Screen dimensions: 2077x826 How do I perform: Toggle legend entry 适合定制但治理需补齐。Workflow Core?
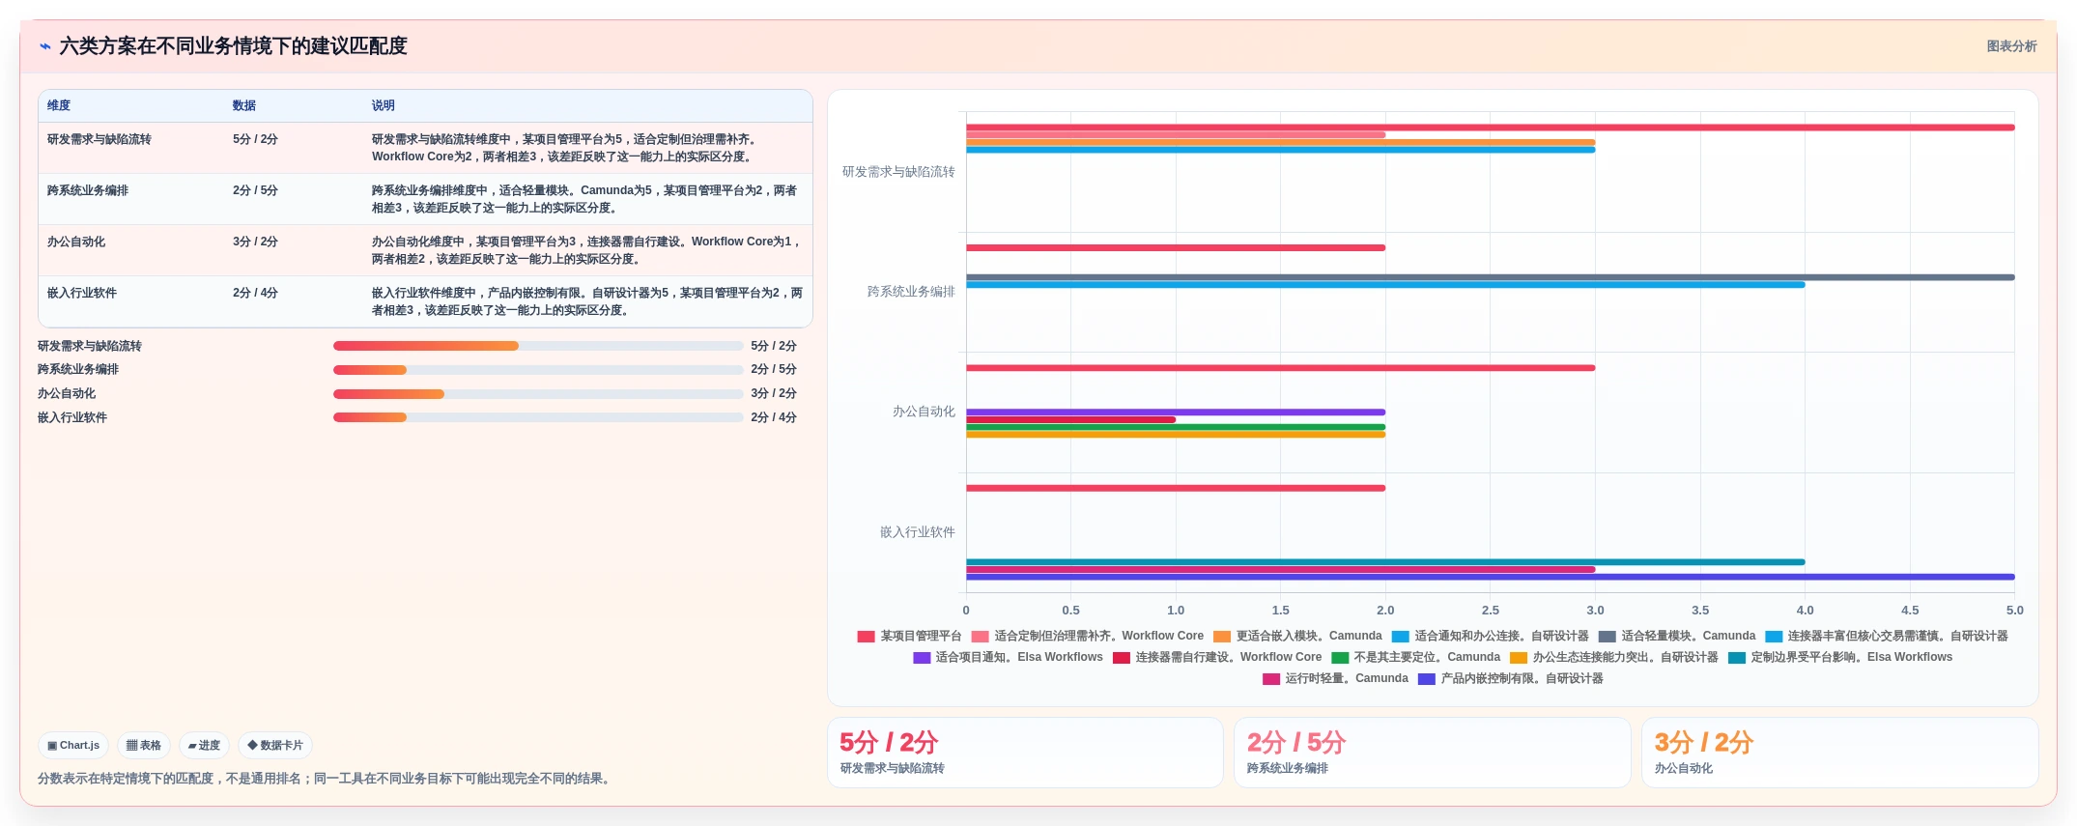1087,636
